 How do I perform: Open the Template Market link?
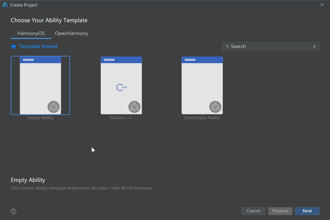coord(38,47)
